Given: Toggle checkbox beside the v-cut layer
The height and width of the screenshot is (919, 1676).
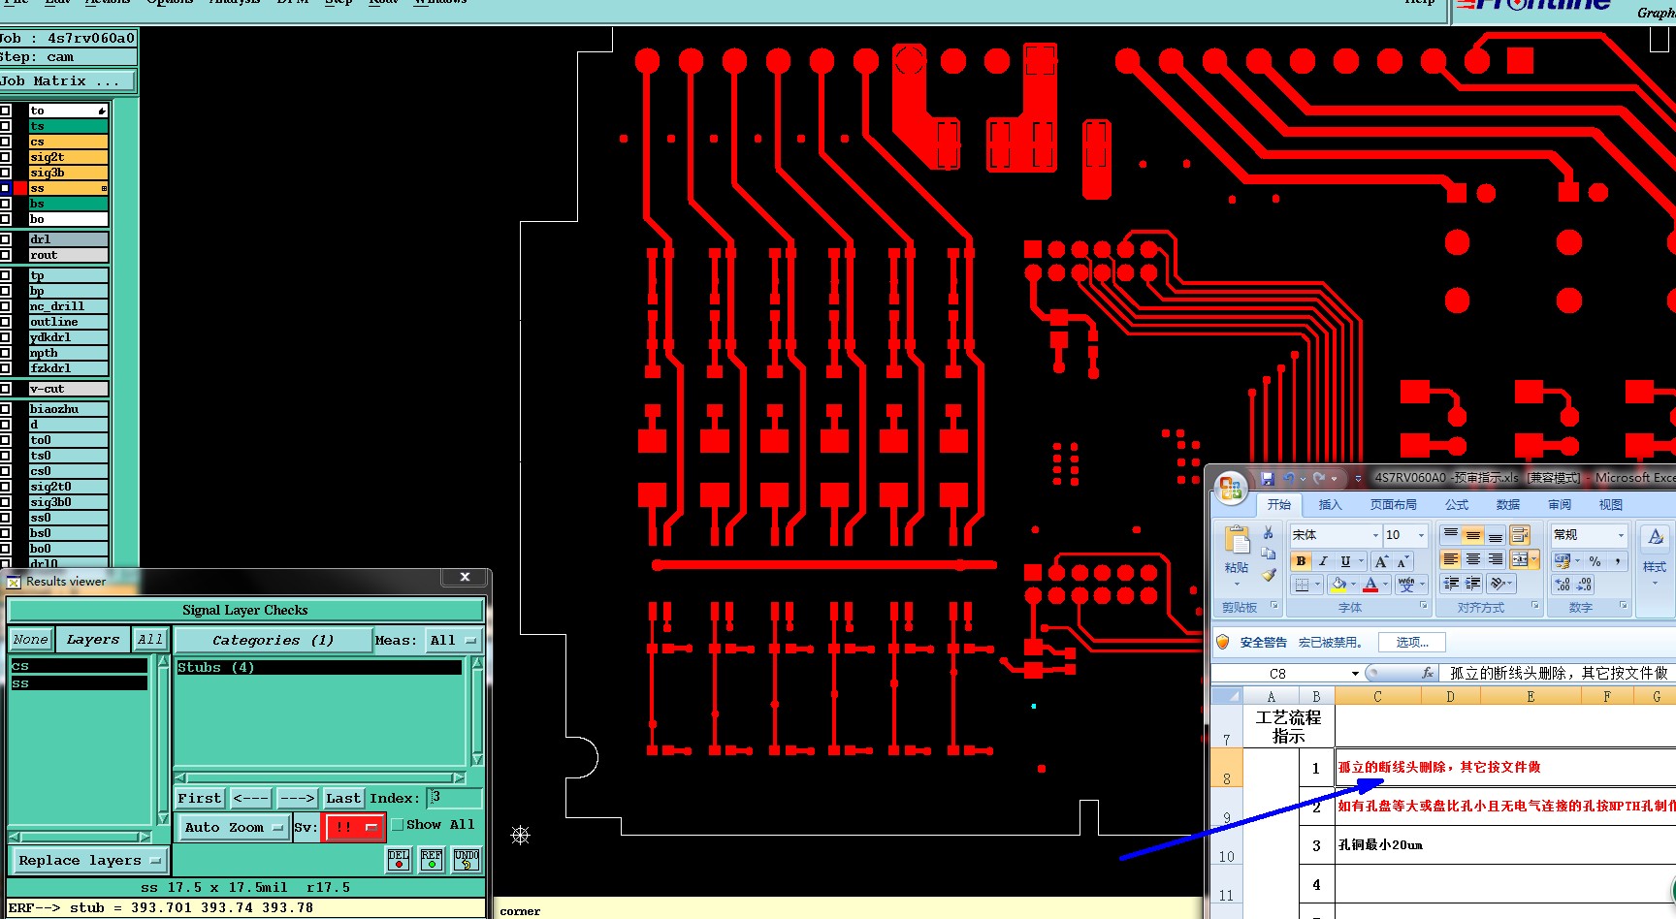Looking at the screenshot, I should 5,389.
